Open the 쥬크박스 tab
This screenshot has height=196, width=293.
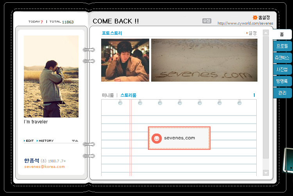click(x=282, y=58)
